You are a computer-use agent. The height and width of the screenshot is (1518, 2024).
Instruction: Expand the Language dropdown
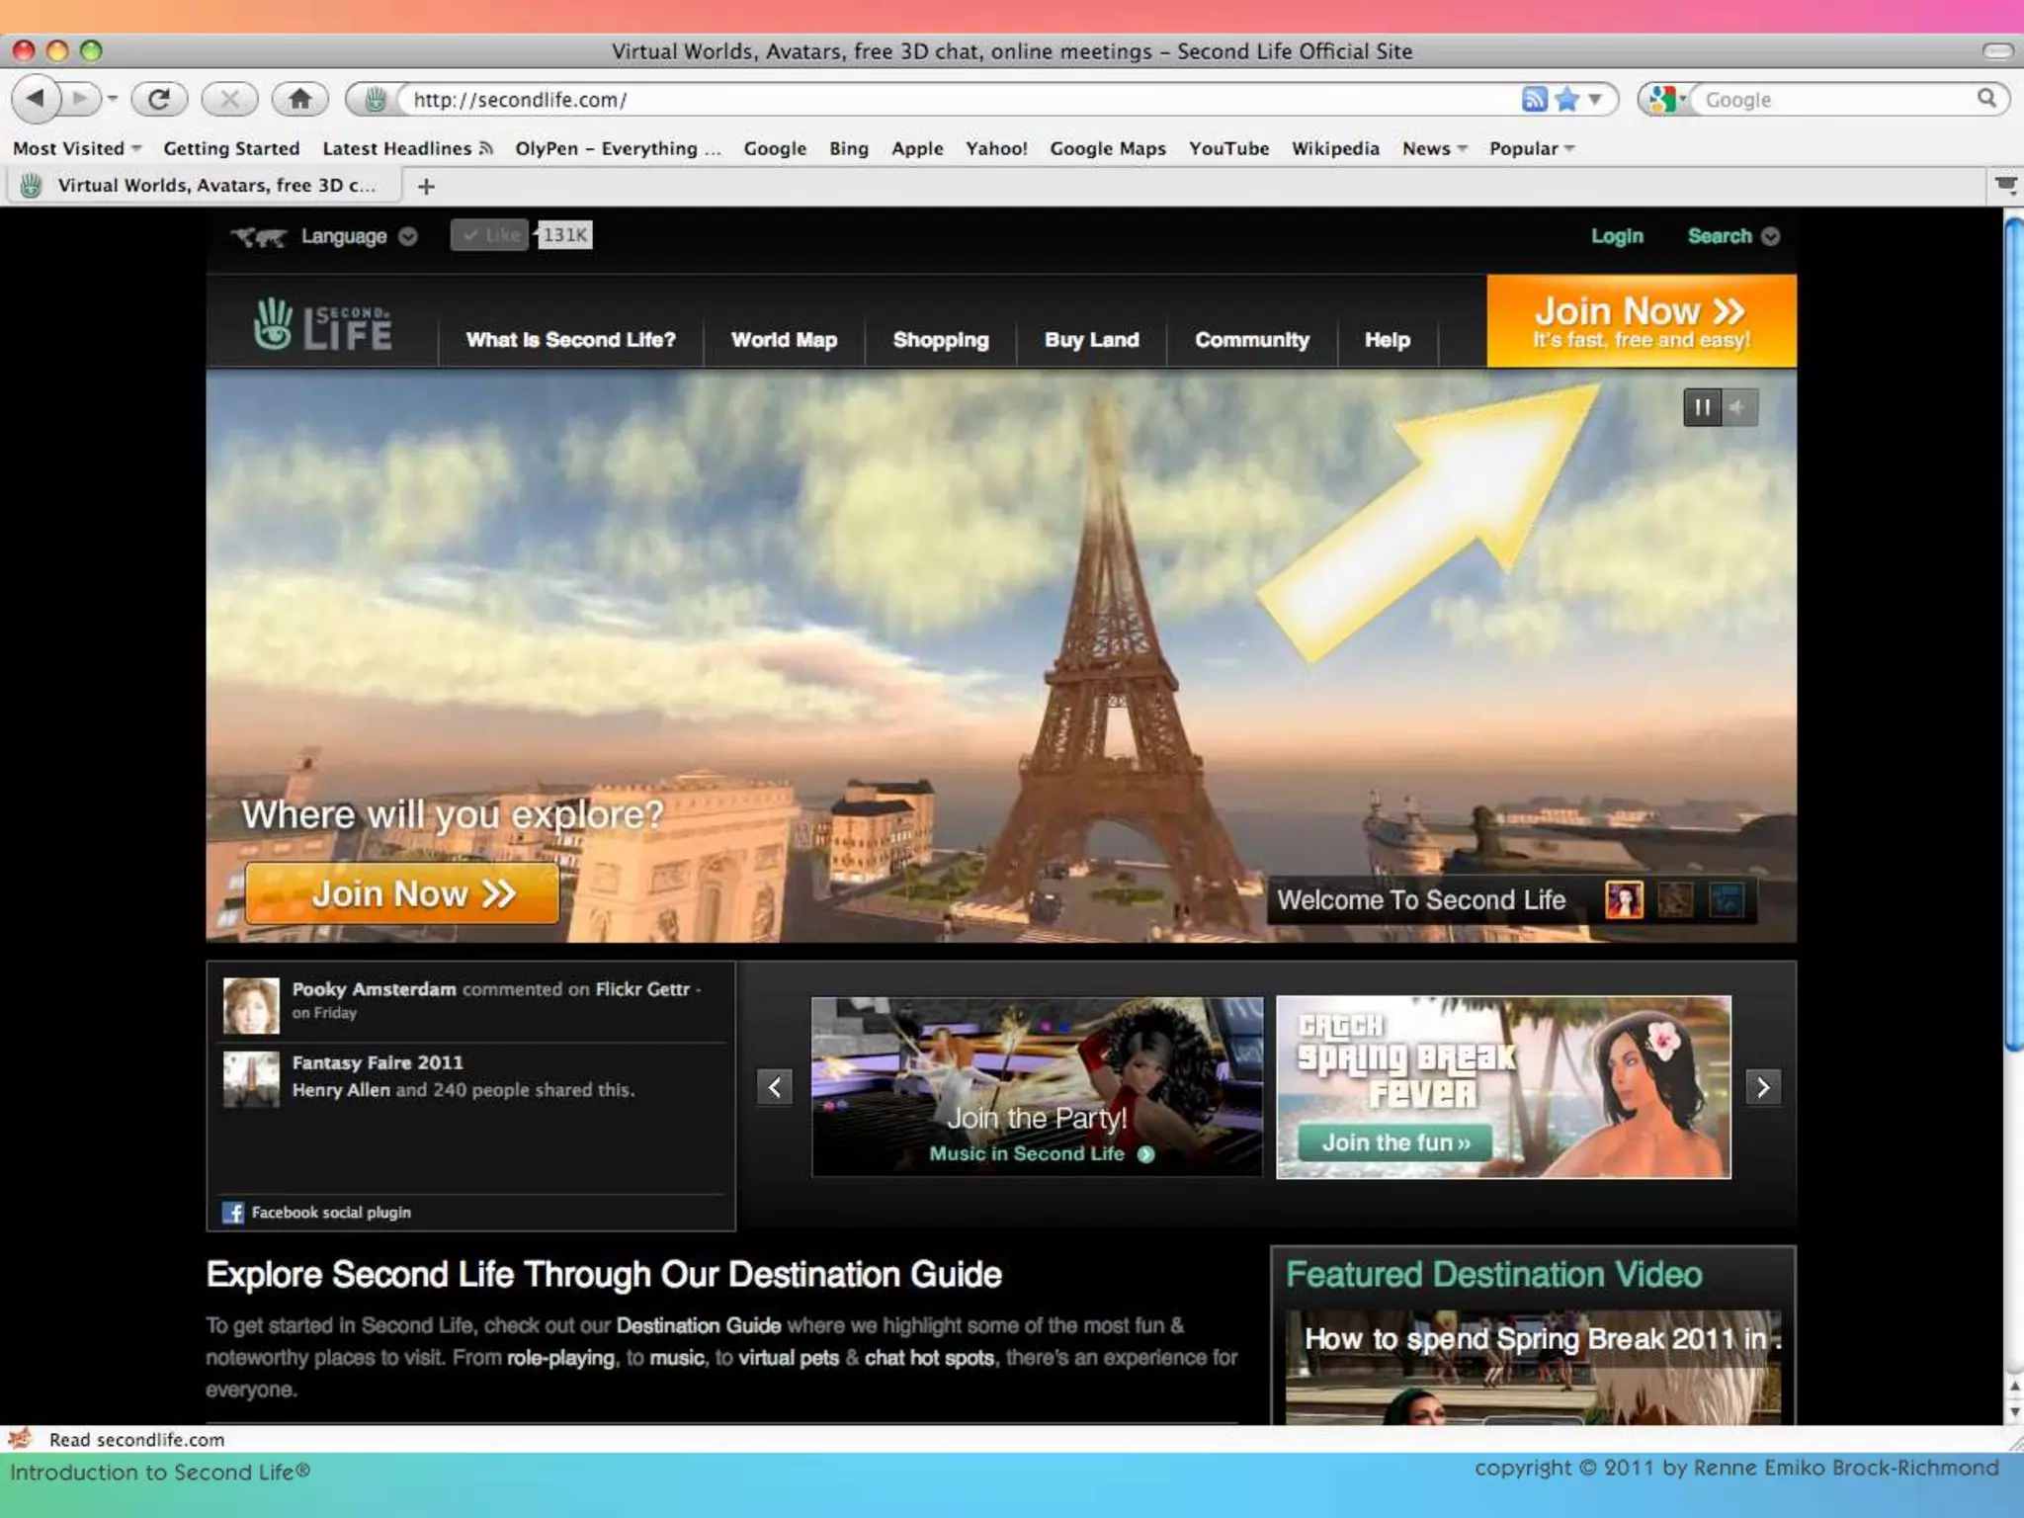pos(358,236)
